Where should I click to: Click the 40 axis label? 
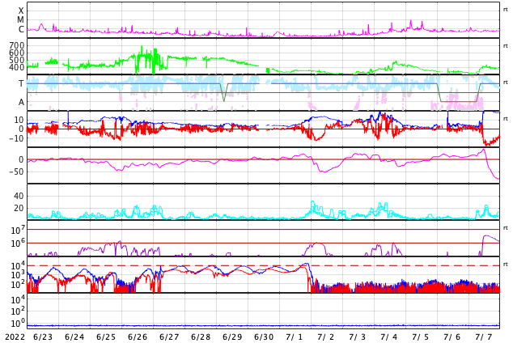point(19,196)
